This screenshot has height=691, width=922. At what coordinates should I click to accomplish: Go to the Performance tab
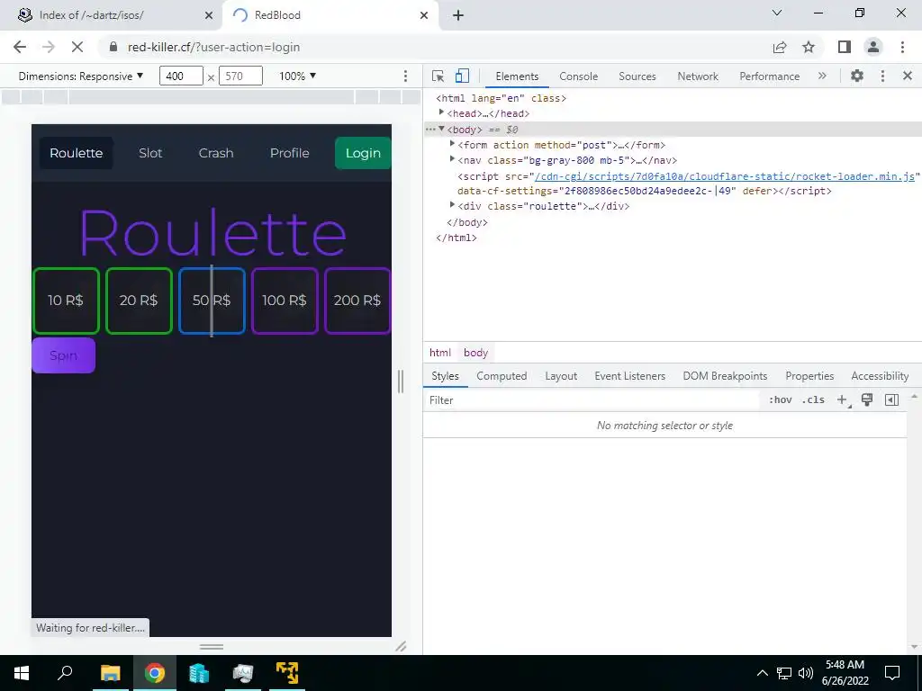click(769, 76)
